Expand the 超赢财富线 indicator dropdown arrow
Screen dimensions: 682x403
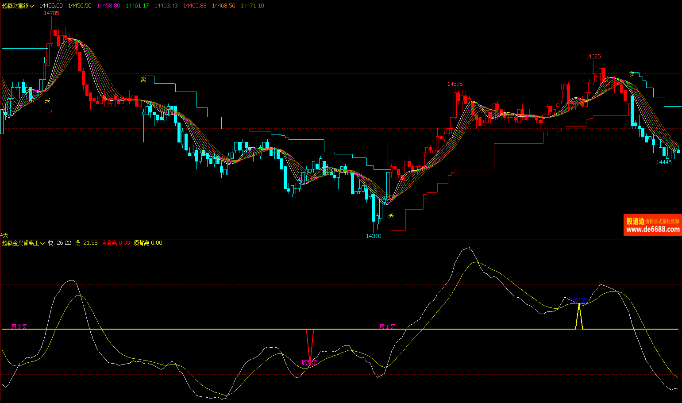32,6
